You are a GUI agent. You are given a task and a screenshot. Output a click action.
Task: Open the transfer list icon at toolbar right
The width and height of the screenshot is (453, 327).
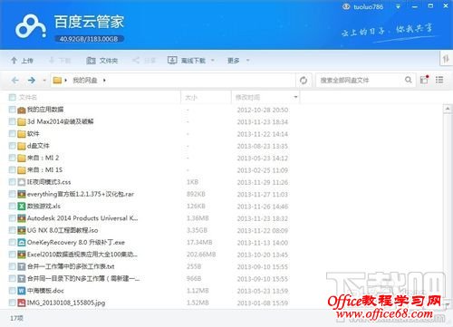tap(446, 59)
